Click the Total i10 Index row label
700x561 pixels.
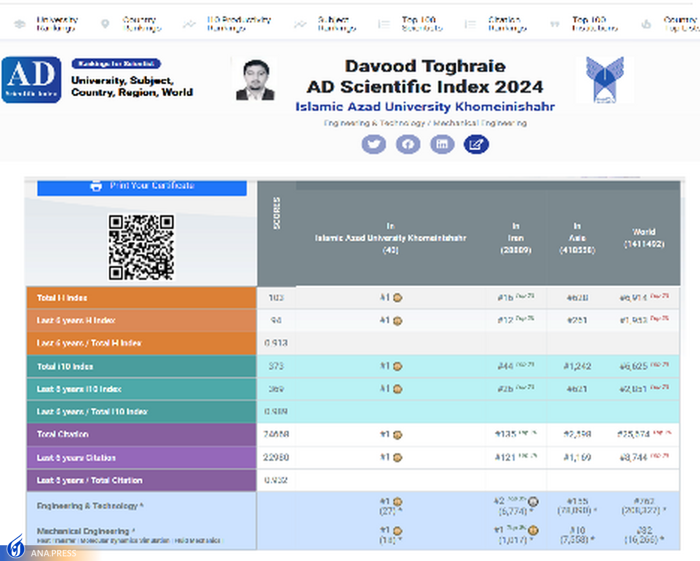point(65,367)
